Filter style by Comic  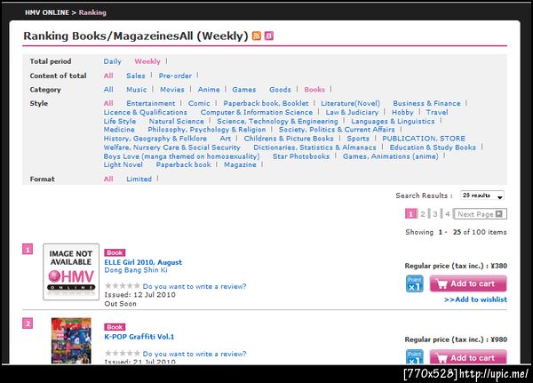[199, 103]
